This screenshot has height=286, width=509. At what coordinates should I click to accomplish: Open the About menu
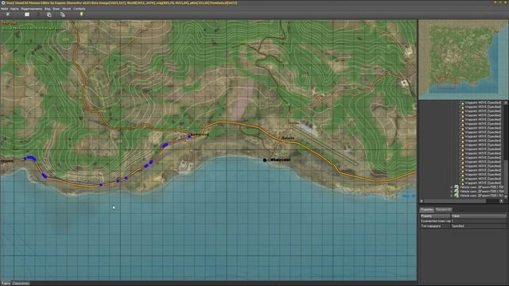pyautogui.click(x=67, y=9)
